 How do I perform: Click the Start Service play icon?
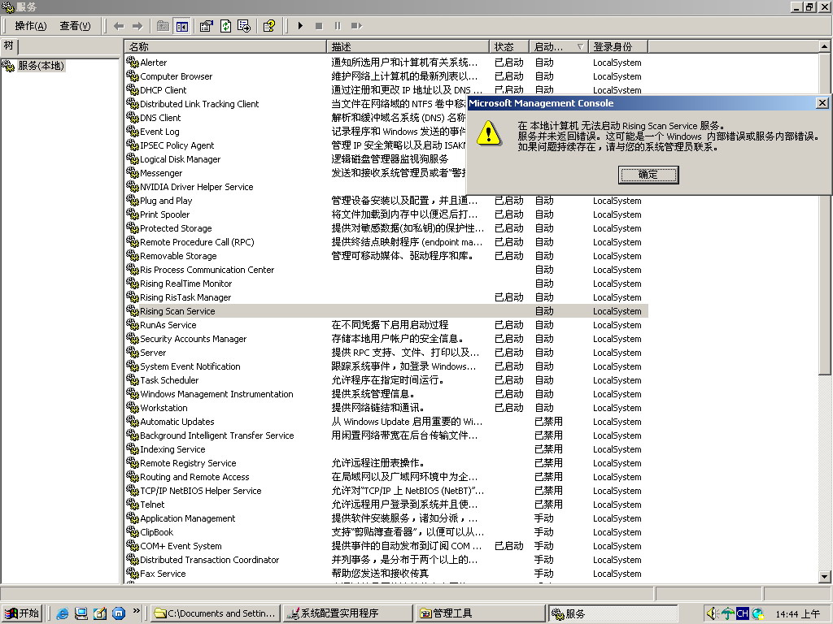[x=300, y=26]
